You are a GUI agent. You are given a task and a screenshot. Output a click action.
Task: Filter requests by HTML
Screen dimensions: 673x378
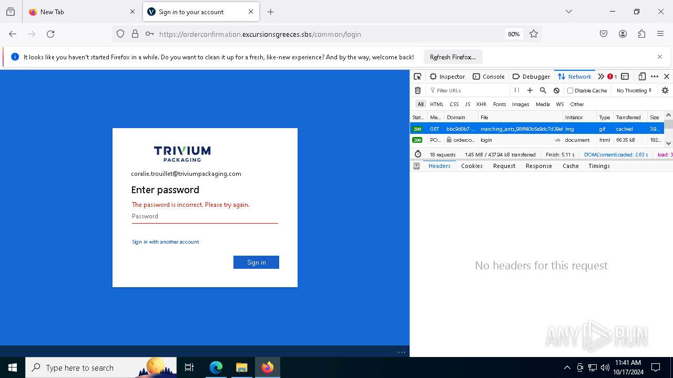(x=436, y=104)
